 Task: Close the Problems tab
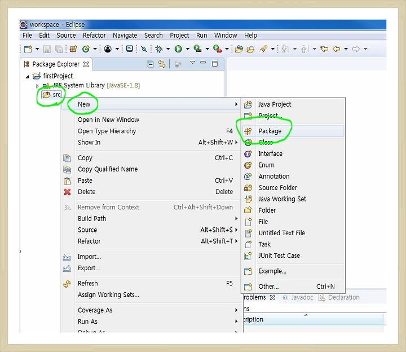pos(272,298)
